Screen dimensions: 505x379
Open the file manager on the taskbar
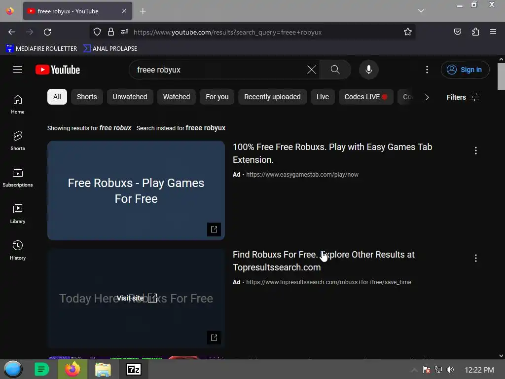point(103,369)
